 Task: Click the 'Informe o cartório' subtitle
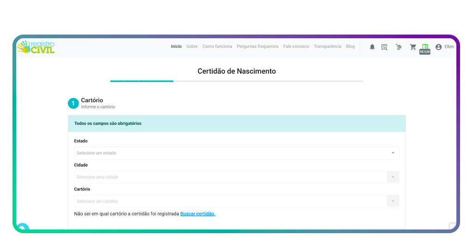98,107
